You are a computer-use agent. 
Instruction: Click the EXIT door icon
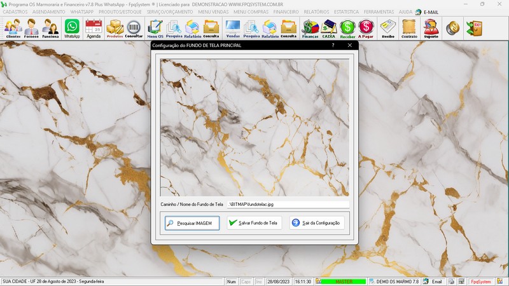pos(474,29)
